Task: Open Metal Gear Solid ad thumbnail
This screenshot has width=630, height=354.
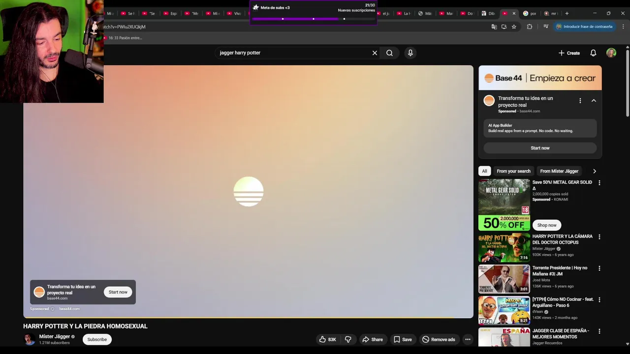Action: (504, 205)
